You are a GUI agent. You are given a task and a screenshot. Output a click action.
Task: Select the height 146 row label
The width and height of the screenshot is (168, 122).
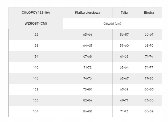coord(36,78)
